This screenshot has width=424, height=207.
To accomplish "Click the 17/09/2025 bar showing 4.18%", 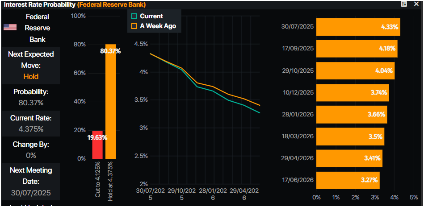I will [x=357, y=49].
